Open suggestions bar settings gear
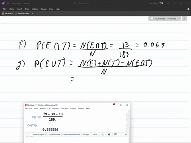Image resolution: width=191 pixels, height=143 pixels. point(126,134)
